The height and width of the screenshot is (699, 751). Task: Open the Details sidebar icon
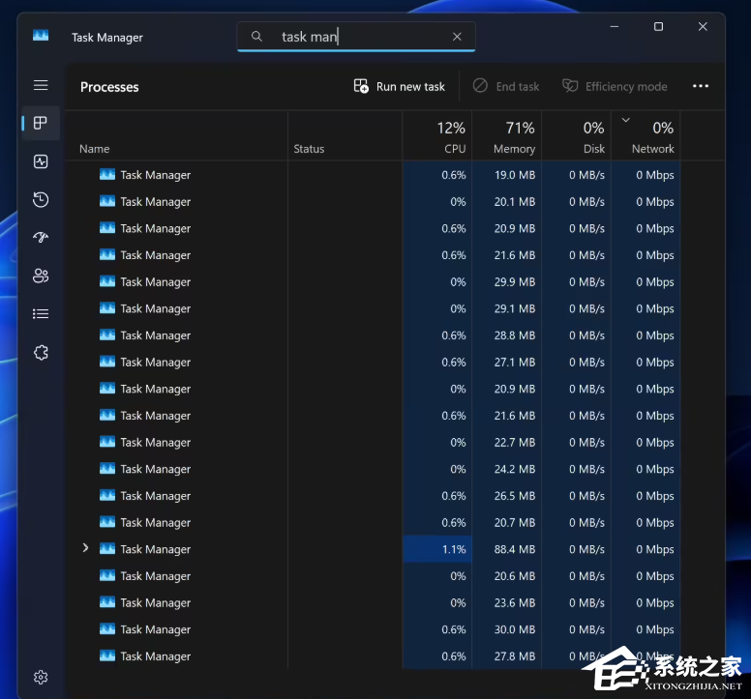click(41, 314)
